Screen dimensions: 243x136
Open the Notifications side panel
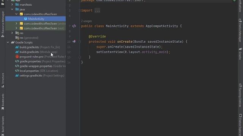(x=240, y=6)
